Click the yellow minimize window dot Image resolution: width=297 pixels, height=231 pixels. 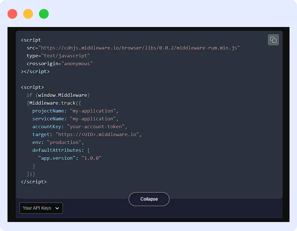[x=28, y=14]
